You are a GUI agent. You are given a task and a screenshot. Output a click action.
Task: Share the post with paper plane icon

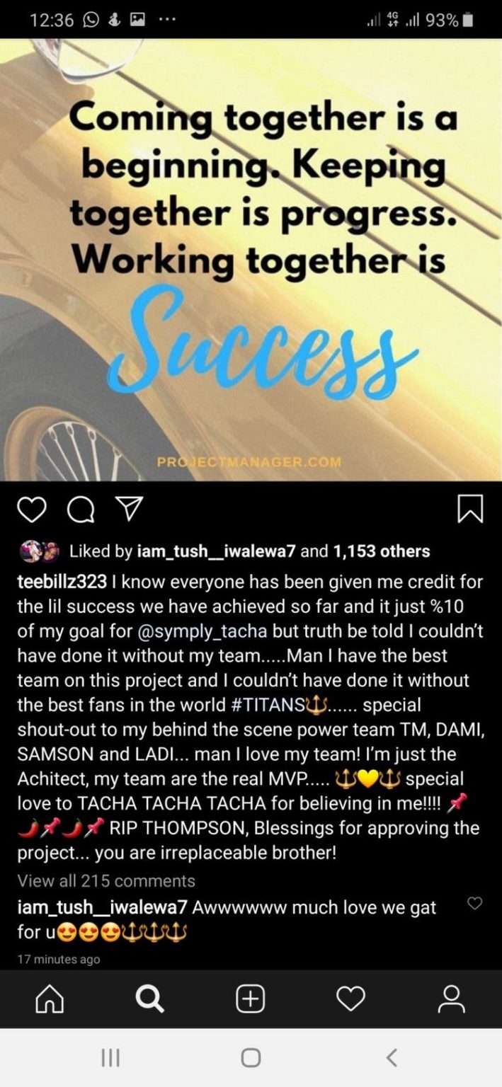tap(130, 508)
